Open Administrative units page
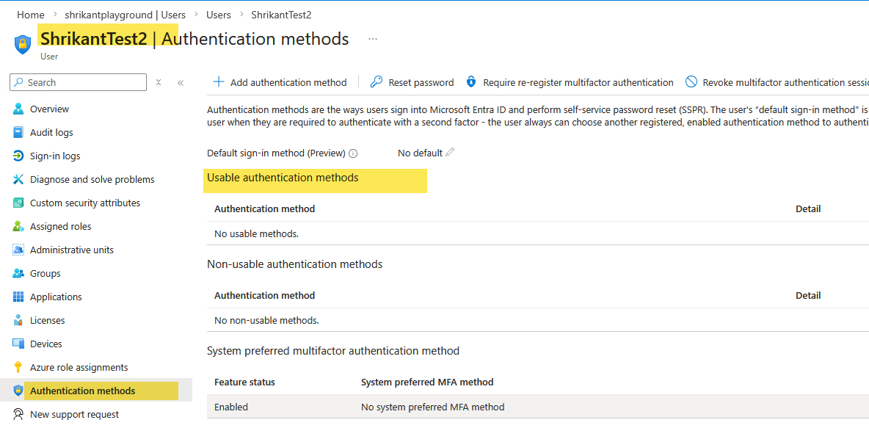The image size is (869, 428). 71,250
